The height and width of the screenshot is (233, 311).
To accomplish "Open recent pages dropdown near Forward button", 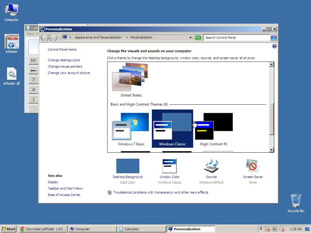I will (59, 38).
